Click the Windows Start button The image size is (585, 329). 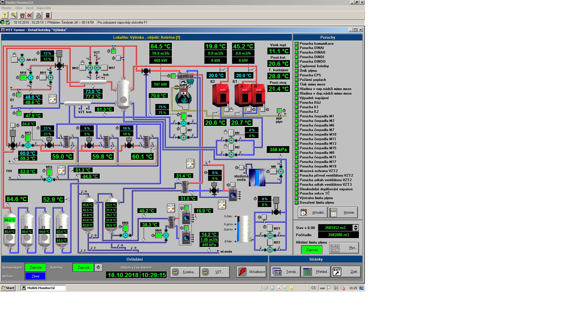point(8,288)
